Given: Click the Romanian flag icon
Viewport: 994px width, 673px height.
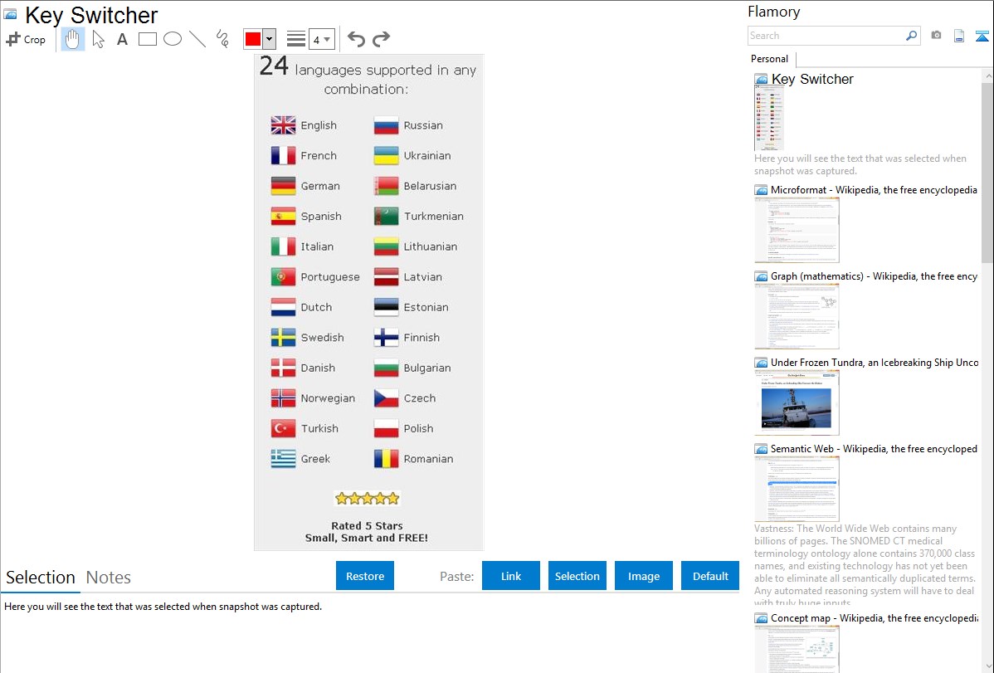Looking at the screenshot, I should 386,459.
